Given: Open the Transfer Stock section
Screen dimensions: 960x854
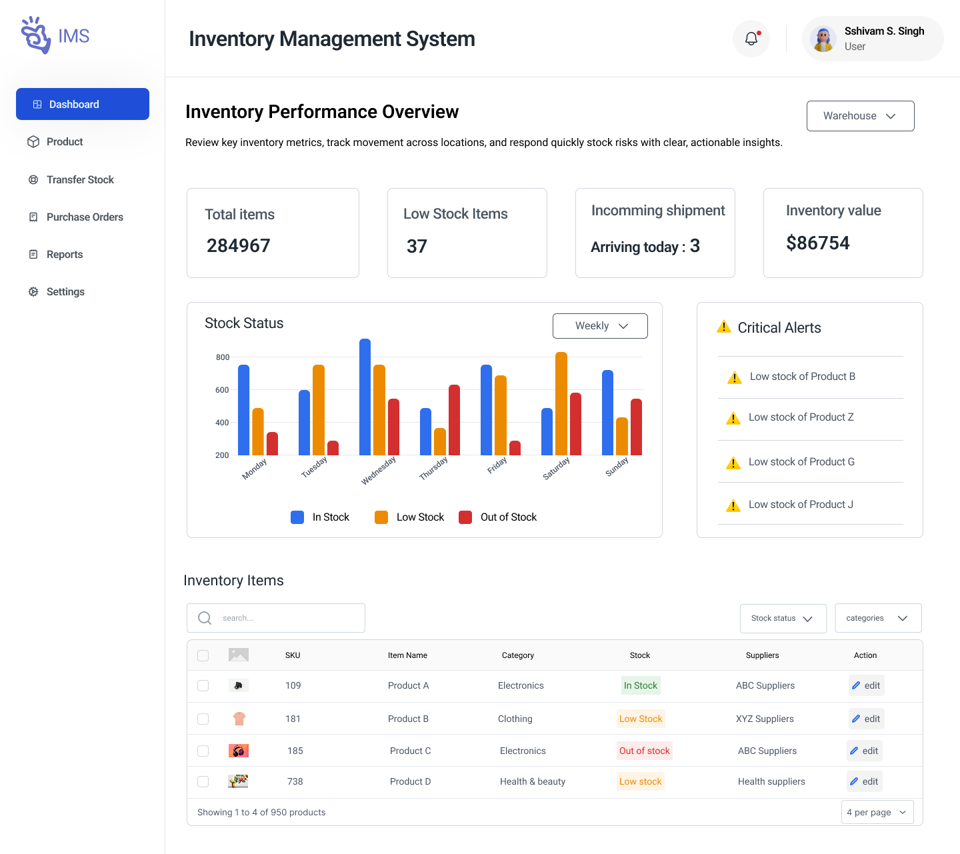Looking at the screenshot, I should coord(33,179).
